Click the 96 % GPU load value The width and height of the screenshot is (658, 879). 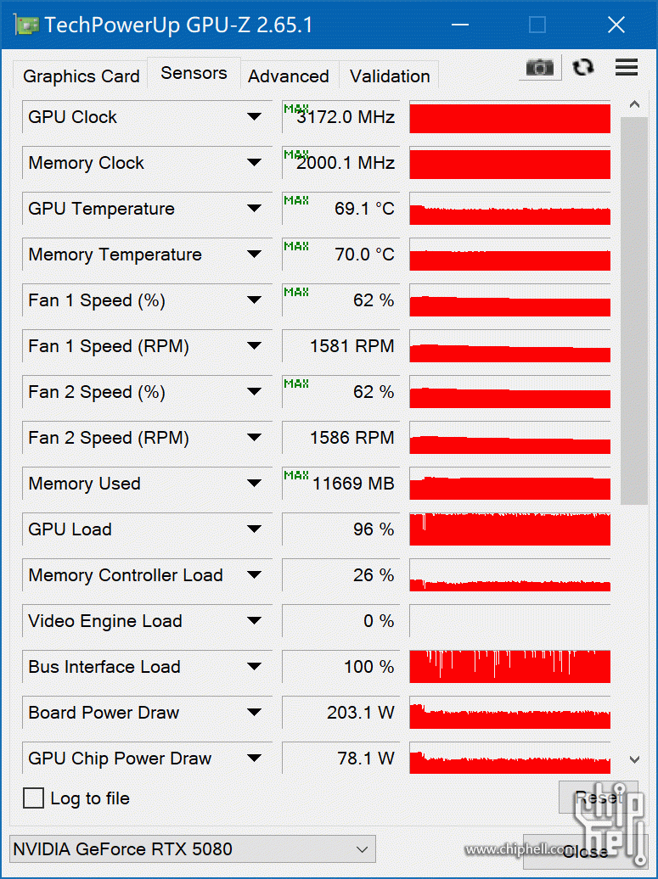point(374,529)
